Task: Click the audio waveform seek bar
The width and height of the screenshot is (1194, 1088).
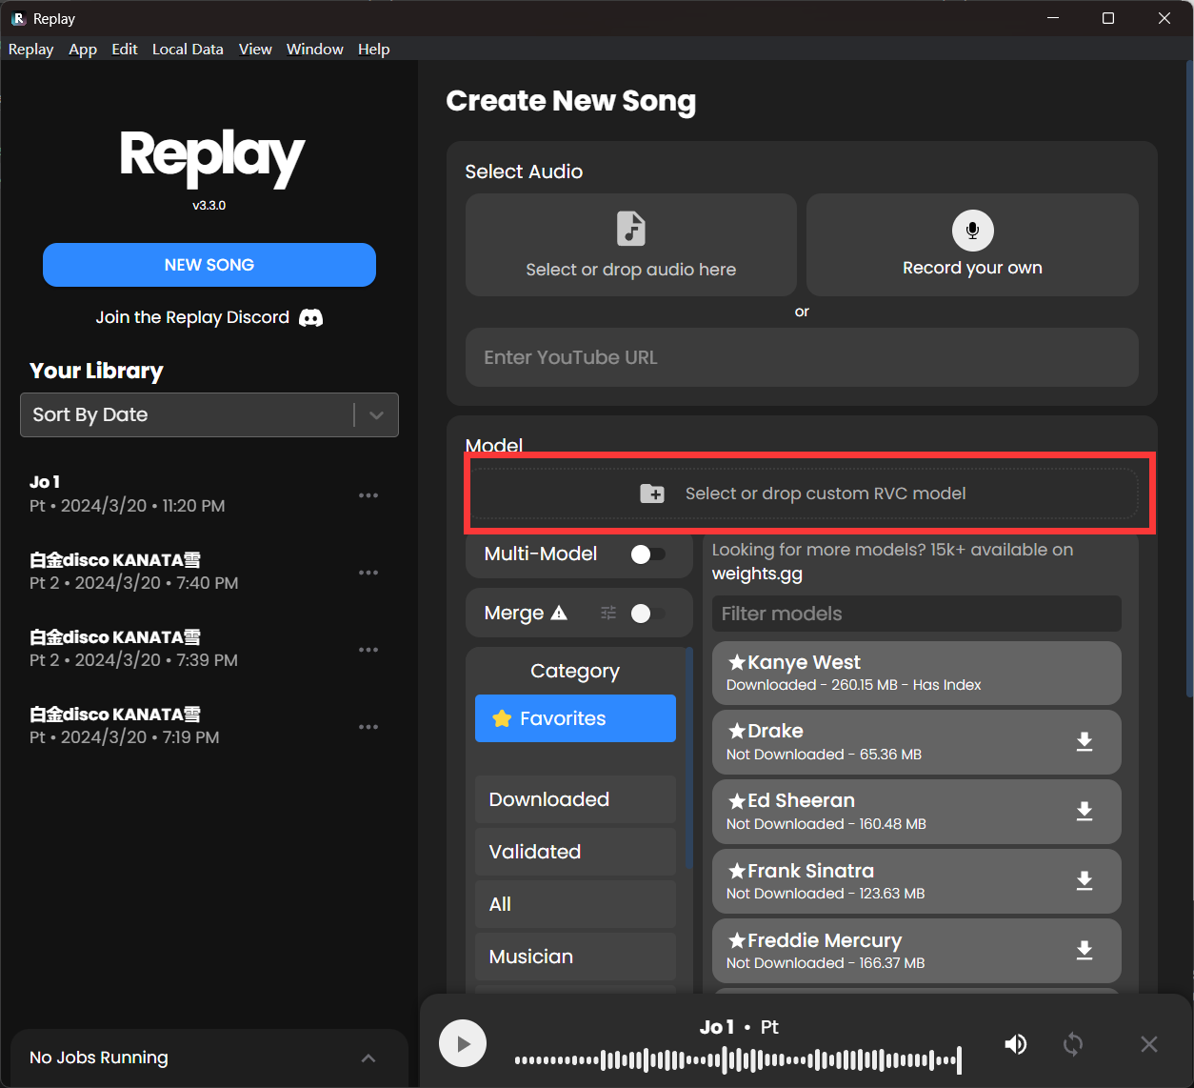Action: click(738, 1059)
